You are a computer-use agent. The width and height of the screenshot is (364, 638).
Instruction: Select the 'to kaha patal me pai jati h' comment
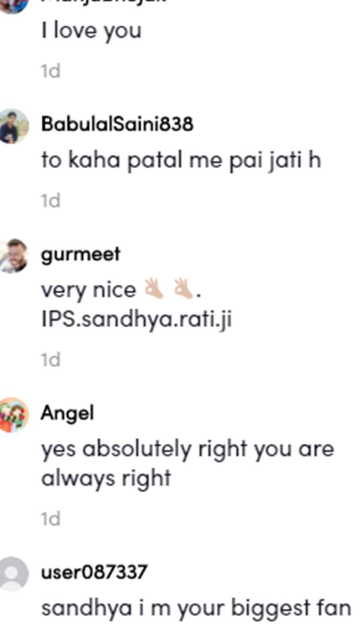tap(181, 161)
